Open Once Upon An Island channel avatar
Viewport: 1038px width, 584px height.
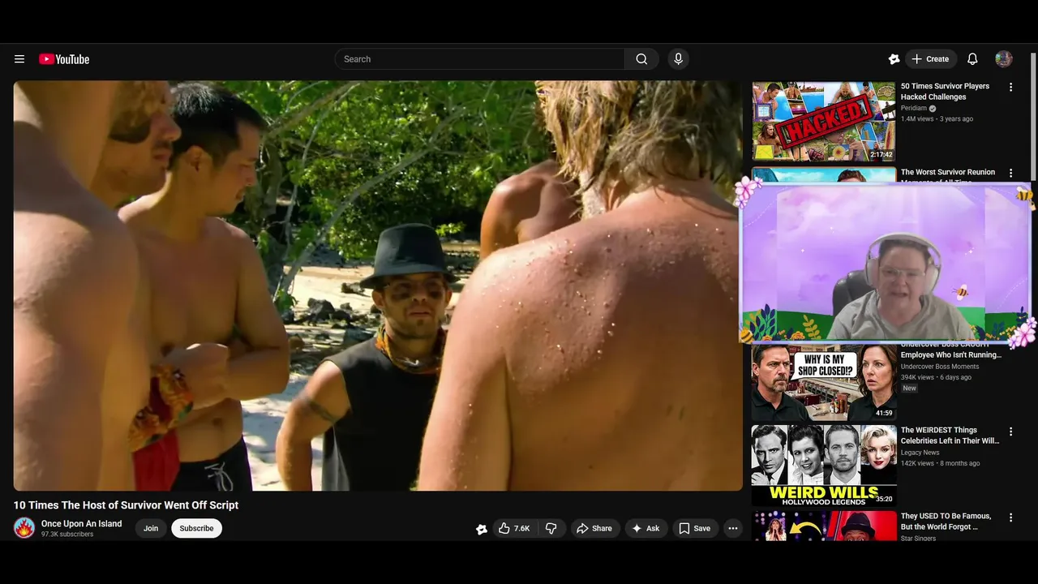pyautogui.click(x=24, y=528)
